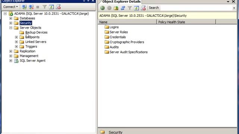This screenshot has width=239, height=134.
Task: Click the Credentials folder icon
Action: [x=107, y=37]
